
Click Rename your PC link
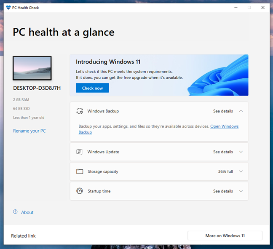pyautogui.click(x=29, y=131)
